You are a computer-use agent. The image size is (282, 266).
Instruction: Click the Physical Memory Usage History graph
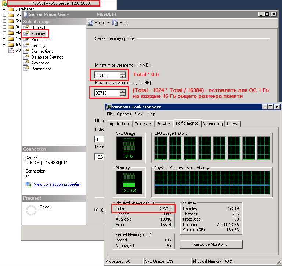click(212, 182)
